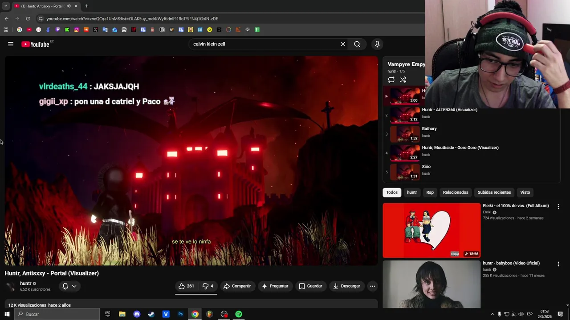Open the Compartir share dialog
The width and height of the screenshot is (570, 320).
(237, 286)
